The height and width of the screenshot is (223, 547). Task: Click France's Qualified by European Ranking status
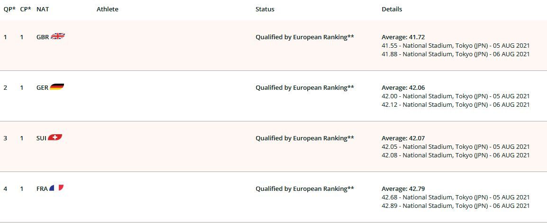pyautogui.click(x=305, y=189)
